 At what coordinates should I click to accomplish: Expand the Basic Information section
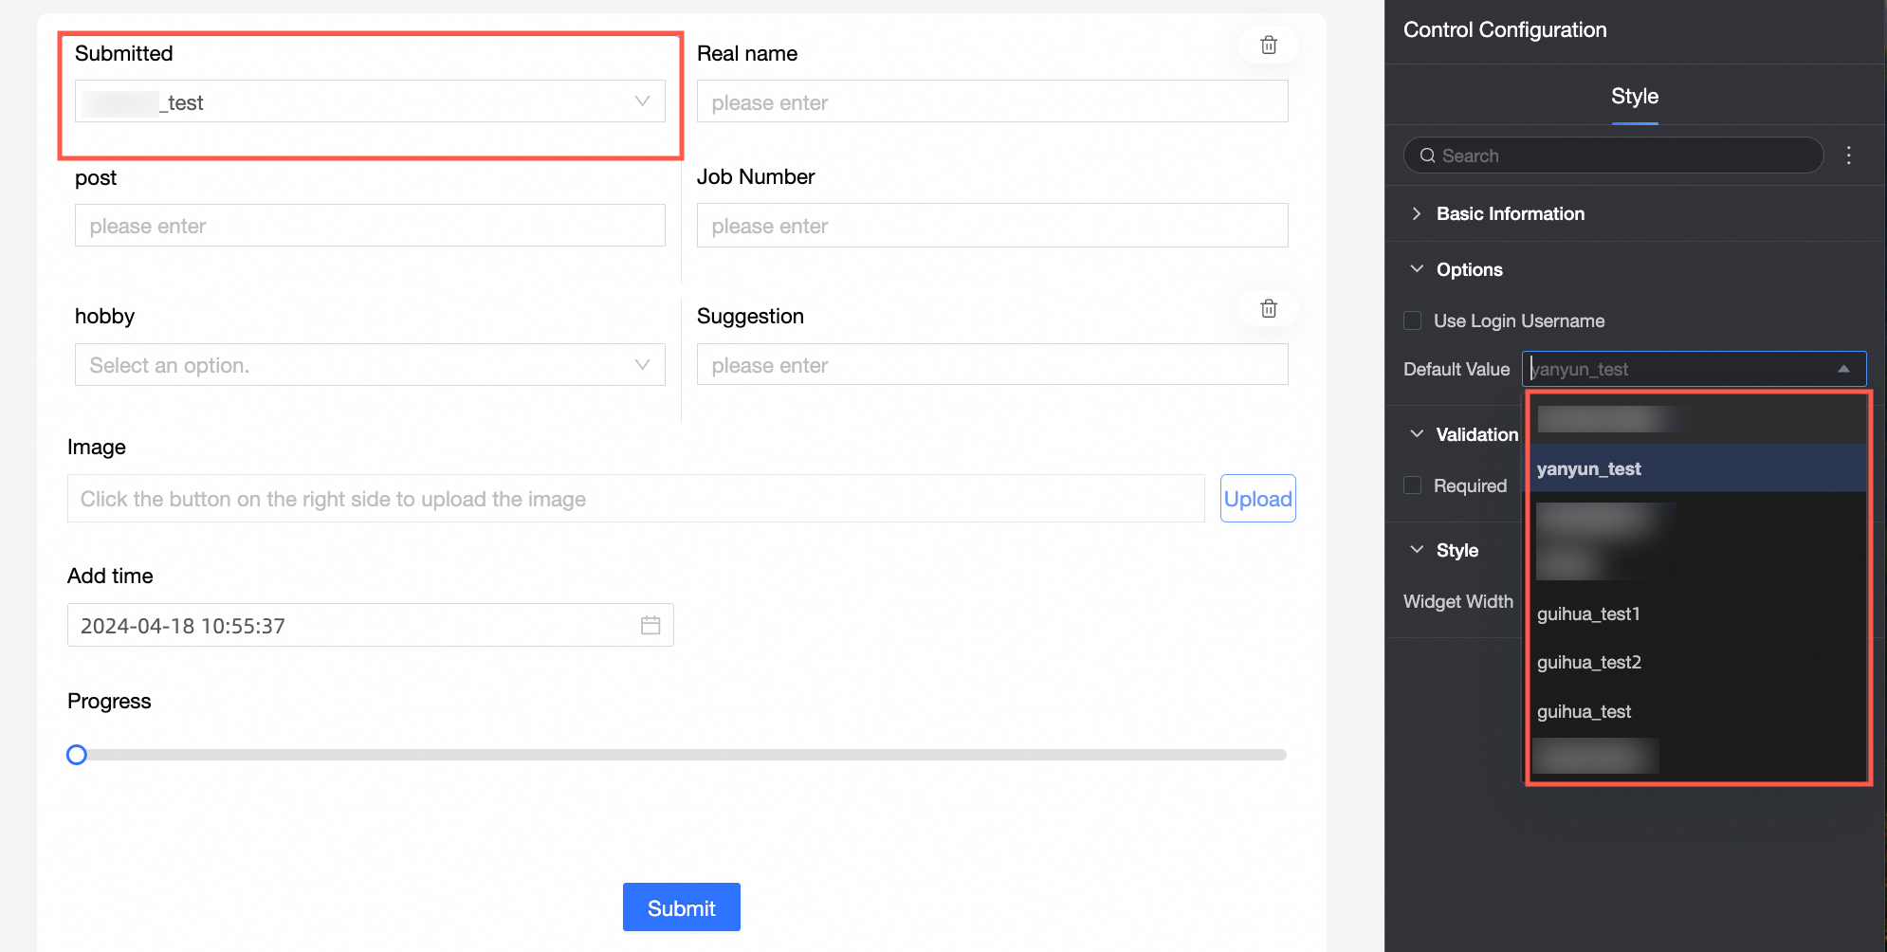[1417, 213]
